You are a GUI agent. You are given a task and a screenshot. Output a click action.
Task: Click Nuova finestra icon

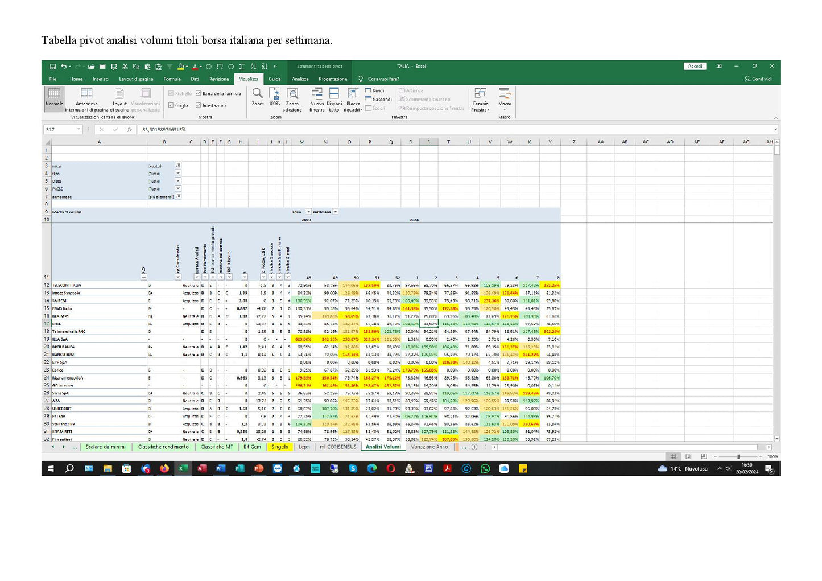pos(317,100)
